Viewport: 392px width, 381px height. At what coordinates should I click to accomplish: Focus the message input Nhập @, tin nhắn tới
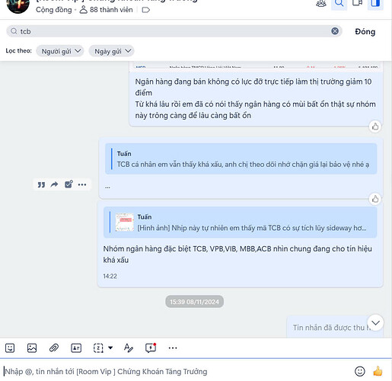(x=177, y=371)
